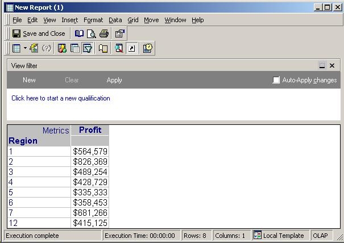Screen dimensions: 344x243
Task: Click the grid view icon
Action: (16, 48)
